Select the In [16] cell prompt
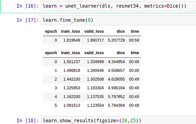This screenshot has width=196, height=124. (x=28, y=6)
